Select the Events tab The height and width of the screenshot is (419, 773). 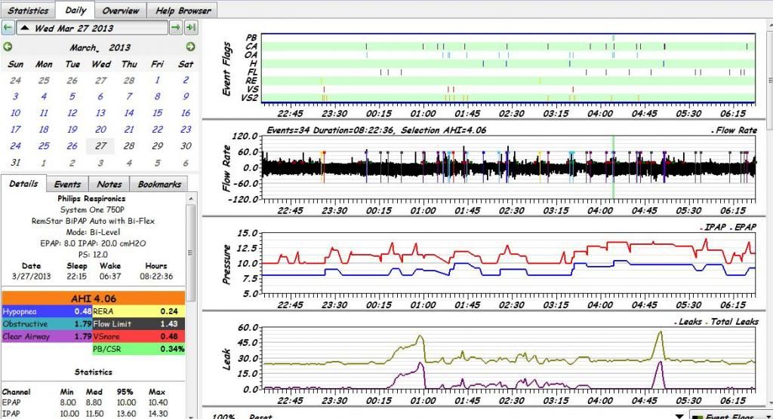click(x=67, y=184)
